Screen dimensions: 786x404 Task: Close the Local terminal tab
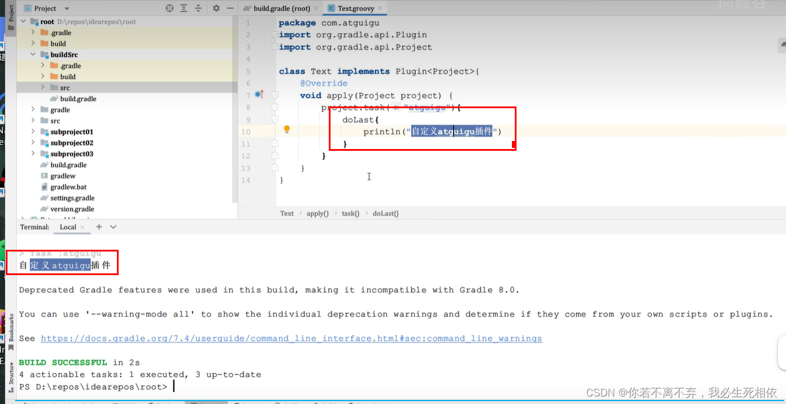82,227
